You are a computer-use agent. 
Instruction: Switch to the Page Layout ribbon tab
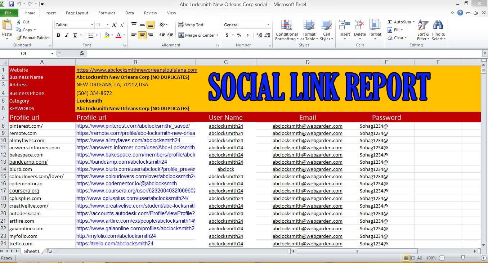click(77, 13)
